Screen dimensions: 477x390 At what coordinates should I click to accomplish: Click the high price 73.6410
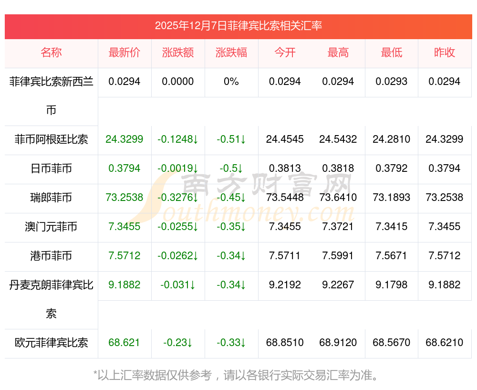tap(338, 197)
